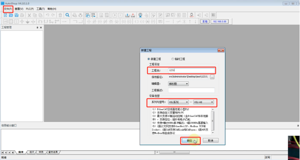The width and height of the screenshot is (300, 160).
Task: Click the device description scrollbar down arrow
Action: 213,133
